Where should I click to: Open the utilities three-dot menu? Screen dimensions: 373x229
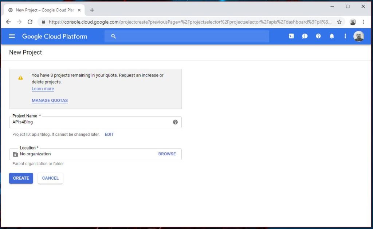[x=345, y=36]
